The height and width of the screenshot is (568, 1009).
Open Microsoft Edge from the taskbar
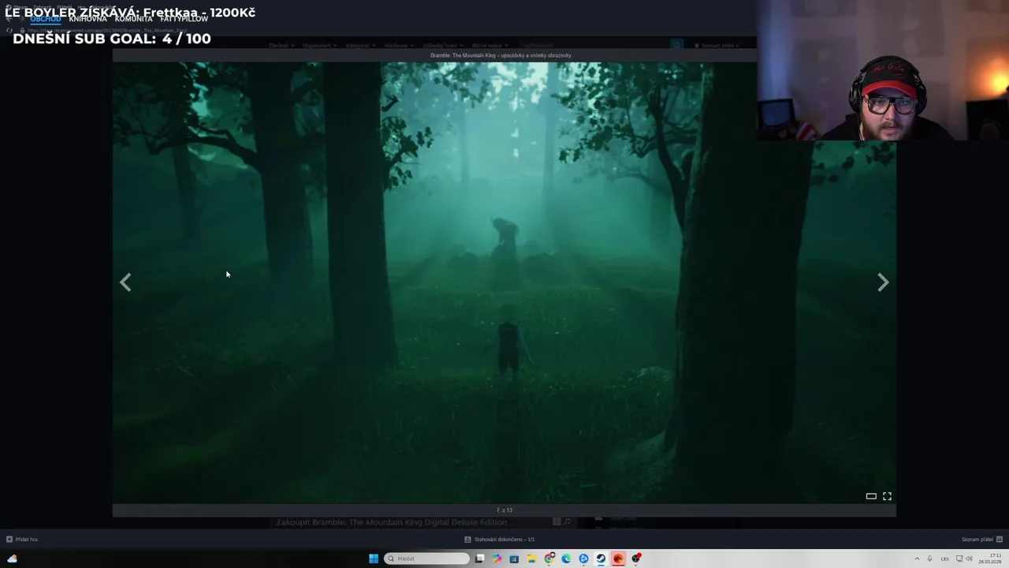coord(566,559)
